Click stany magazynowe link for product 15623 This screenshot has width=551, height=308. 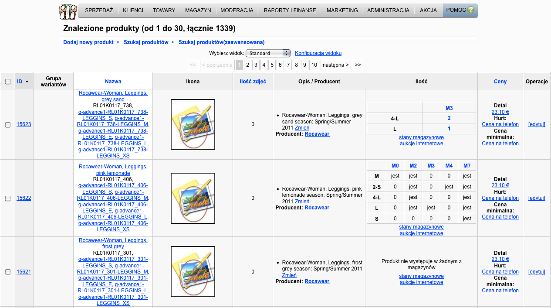422,137
